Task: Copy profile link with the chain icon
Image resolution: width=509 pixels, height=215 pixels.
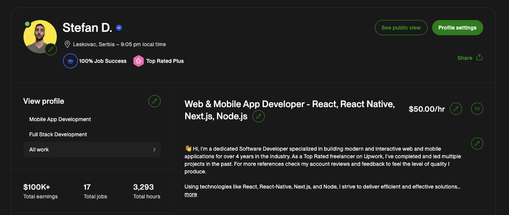Action: 477,109
